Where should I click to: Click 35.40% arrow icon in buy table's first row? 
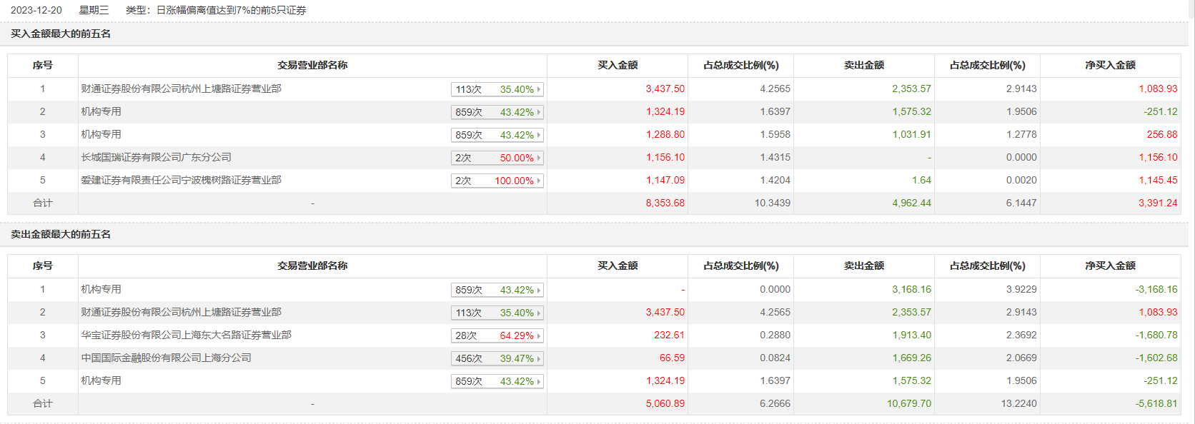(539, 89)
